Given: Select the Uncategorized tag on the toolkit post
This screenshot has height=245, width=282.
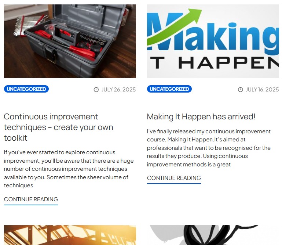Looking at the screenshot, I should click(26, 89).
